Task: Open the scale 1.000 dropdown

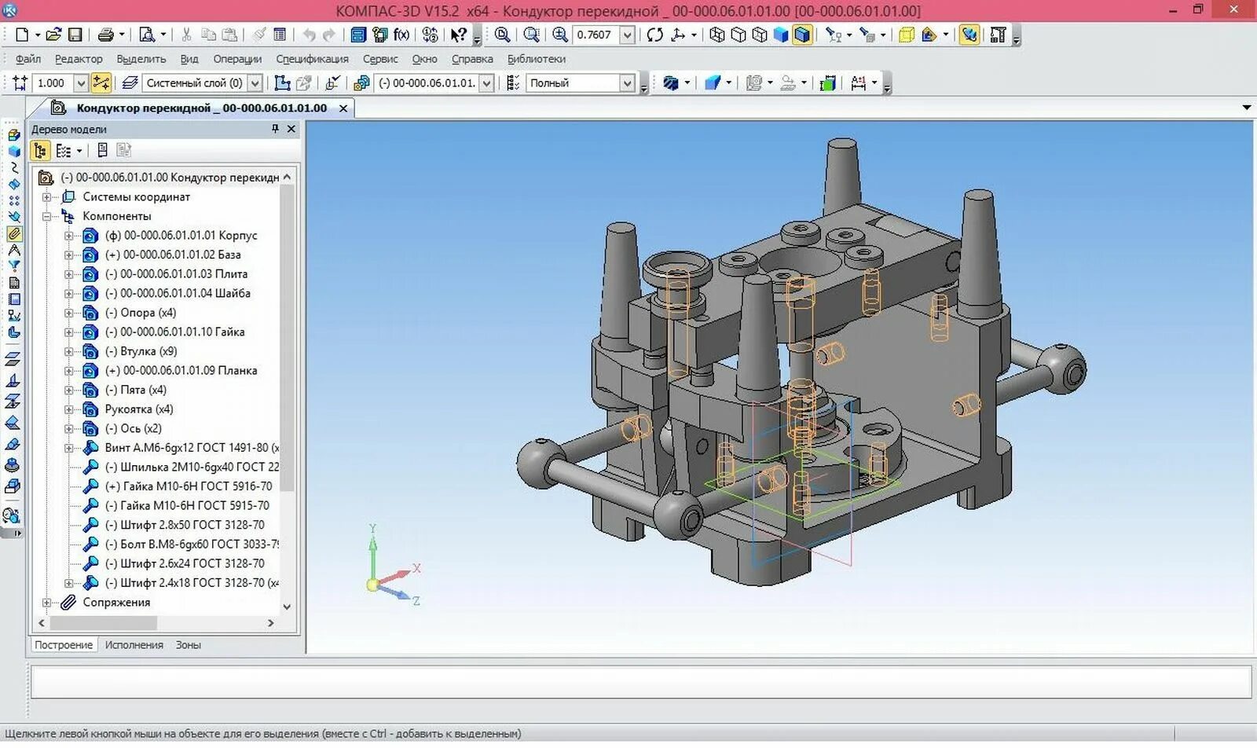Action: [x=81, y=82]
